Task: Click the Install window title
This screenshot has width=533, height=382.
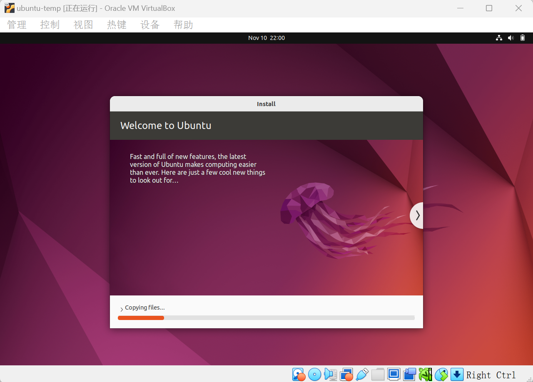Action: pyautogui.click(x=266, y=104)
